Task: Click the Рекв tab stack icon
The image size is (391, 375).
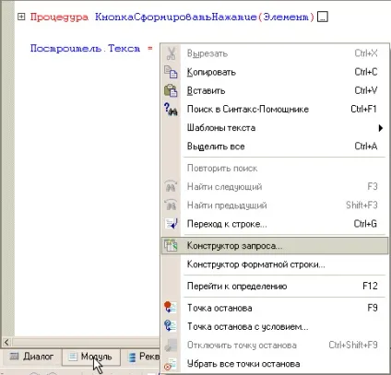Action: [x=132, y=357]
